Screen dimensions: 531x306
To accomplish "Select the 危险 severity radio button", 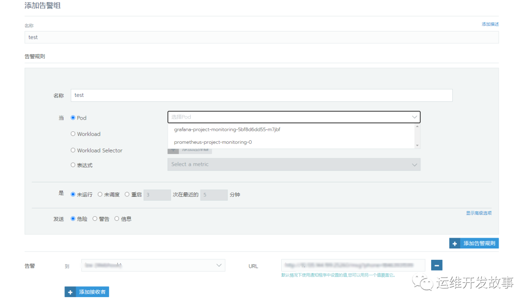I will click(x=73, y=218).
